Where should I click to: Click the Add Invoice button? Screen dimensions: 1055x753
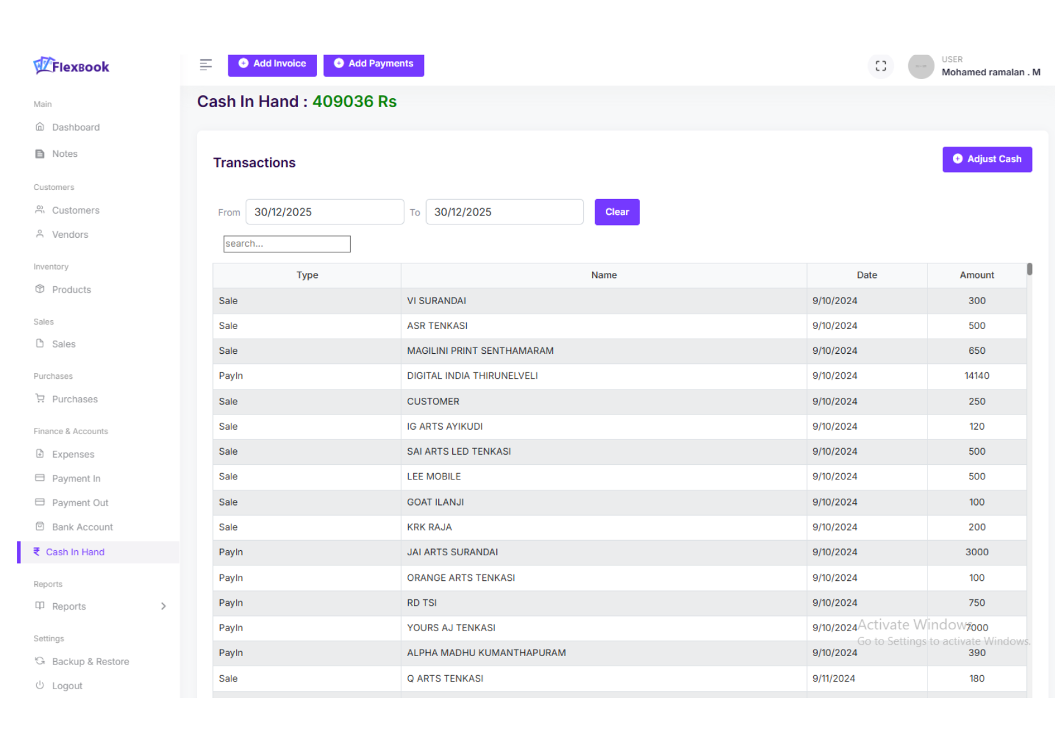pos(272,64)
